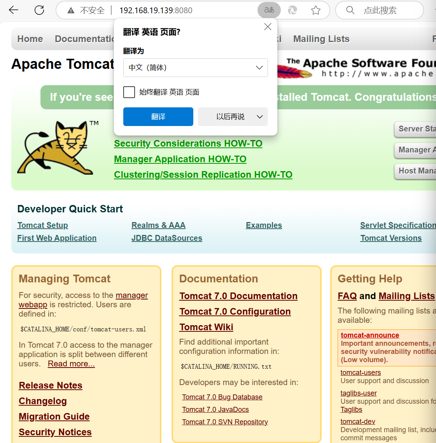Open the Tomcat Versions link
The image size is (436, 443).
point(391,238)
